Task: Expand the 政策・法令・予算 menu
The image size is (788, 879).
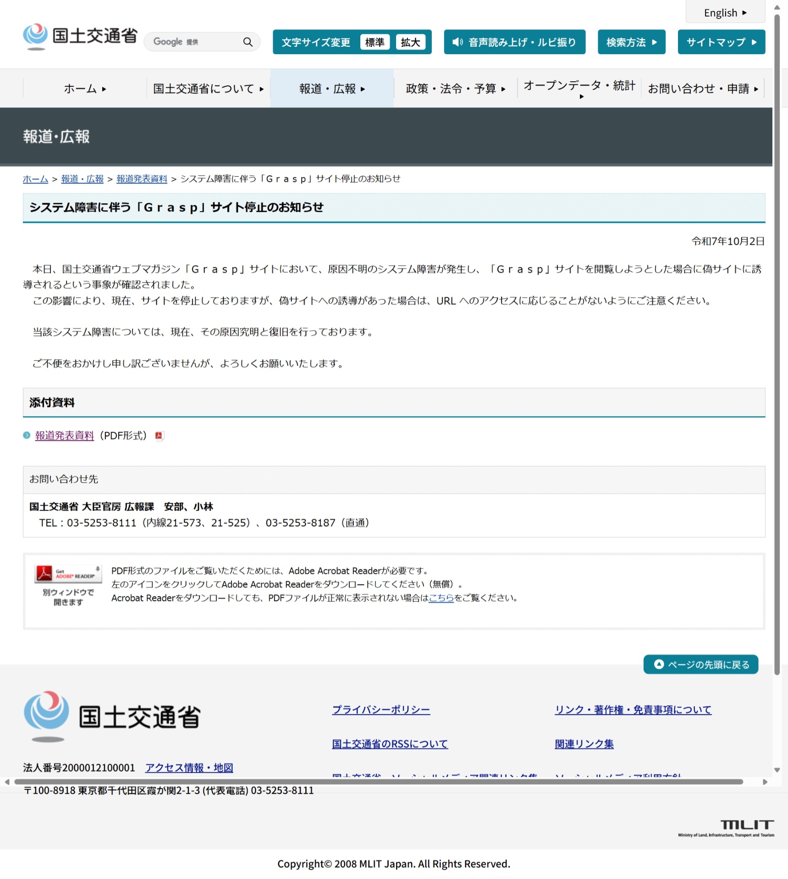Action: [x=455, y=89]
